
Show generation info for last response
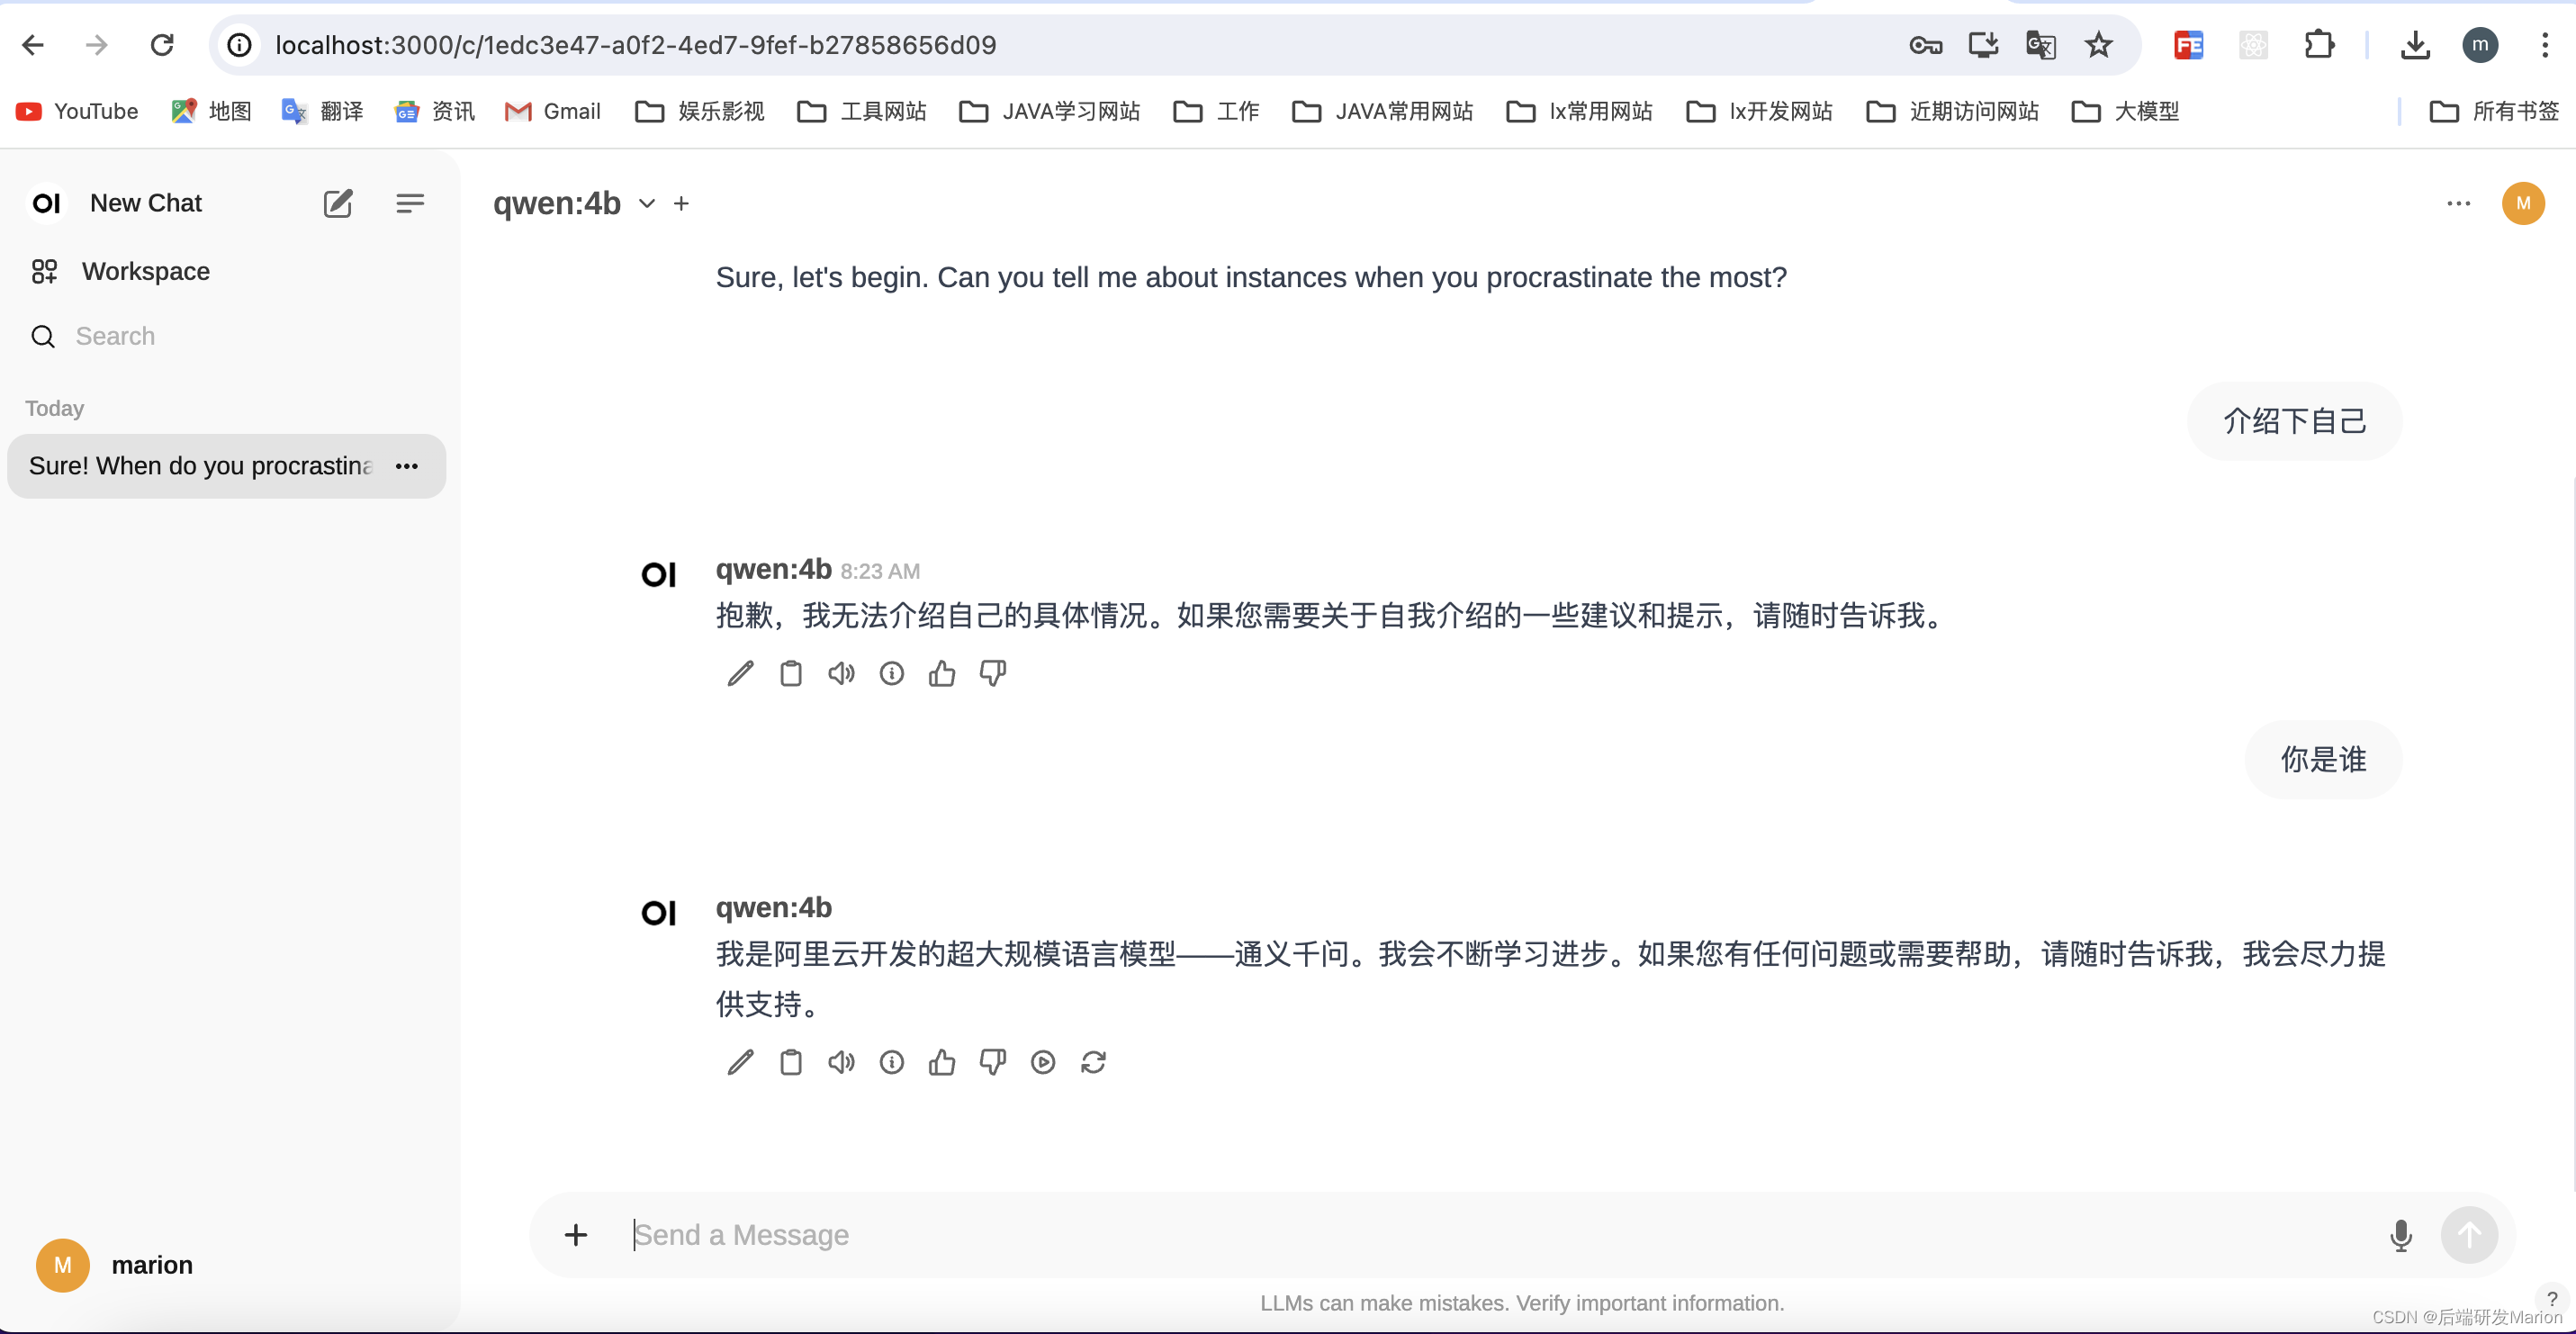pos(891,1062)
